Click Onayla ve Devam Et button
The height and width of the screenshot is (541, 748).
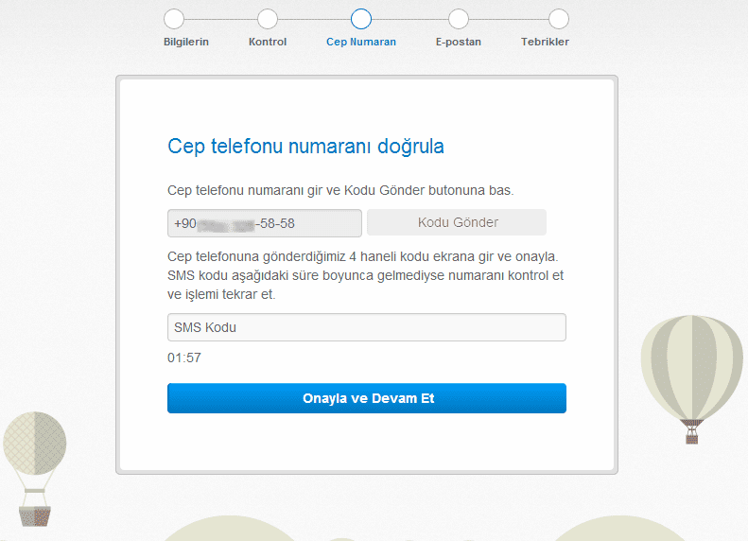[366, 398]
